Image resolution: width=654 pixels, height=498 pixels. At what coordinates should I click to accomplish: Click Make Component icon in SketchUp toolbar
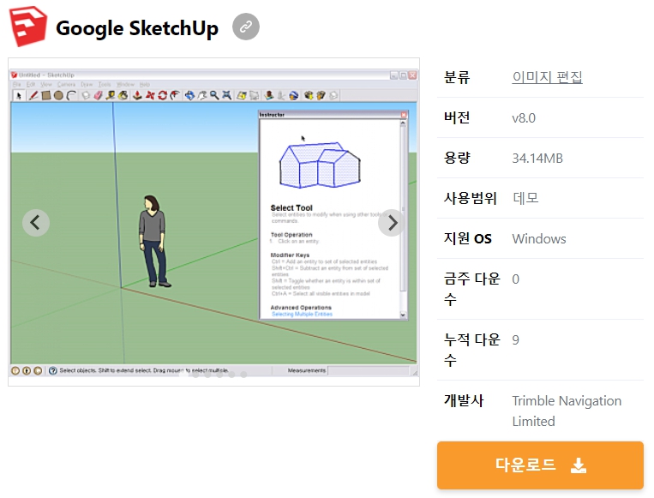coord(86,95)
